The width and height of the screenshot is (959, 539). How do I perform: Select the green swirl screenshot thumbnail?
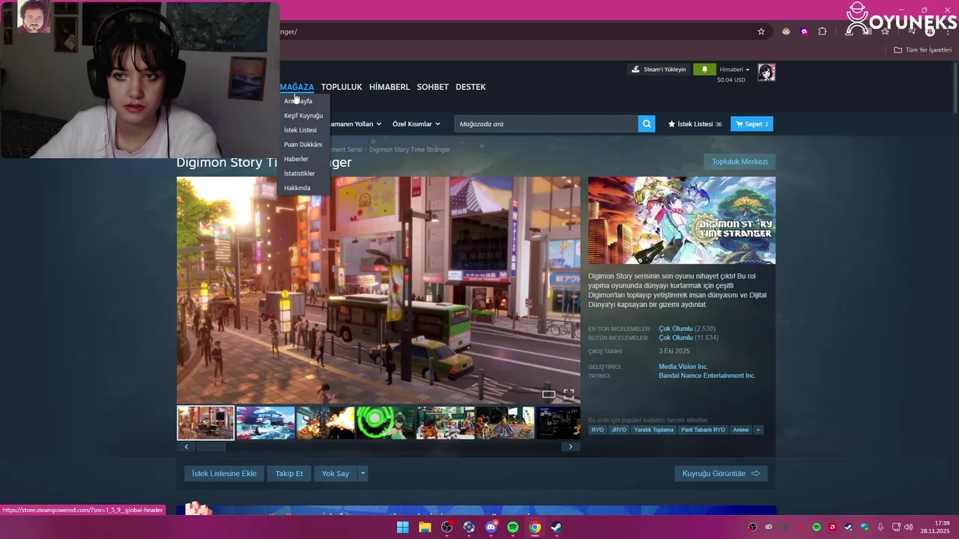(385, 423)
